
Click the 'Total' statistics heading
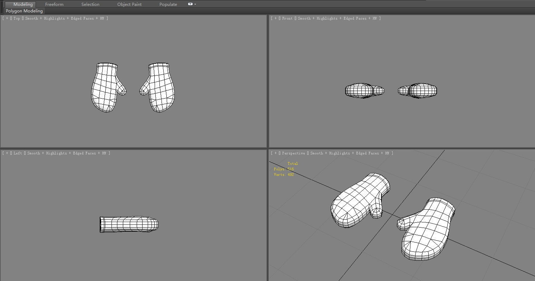click(x=293, y=163)
